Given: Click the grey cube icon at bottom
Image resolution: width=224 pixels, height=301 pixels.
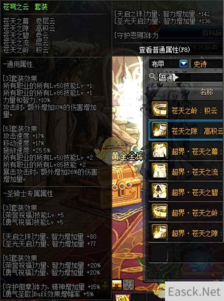Looking at the screenshot, I should pos(129,285).
